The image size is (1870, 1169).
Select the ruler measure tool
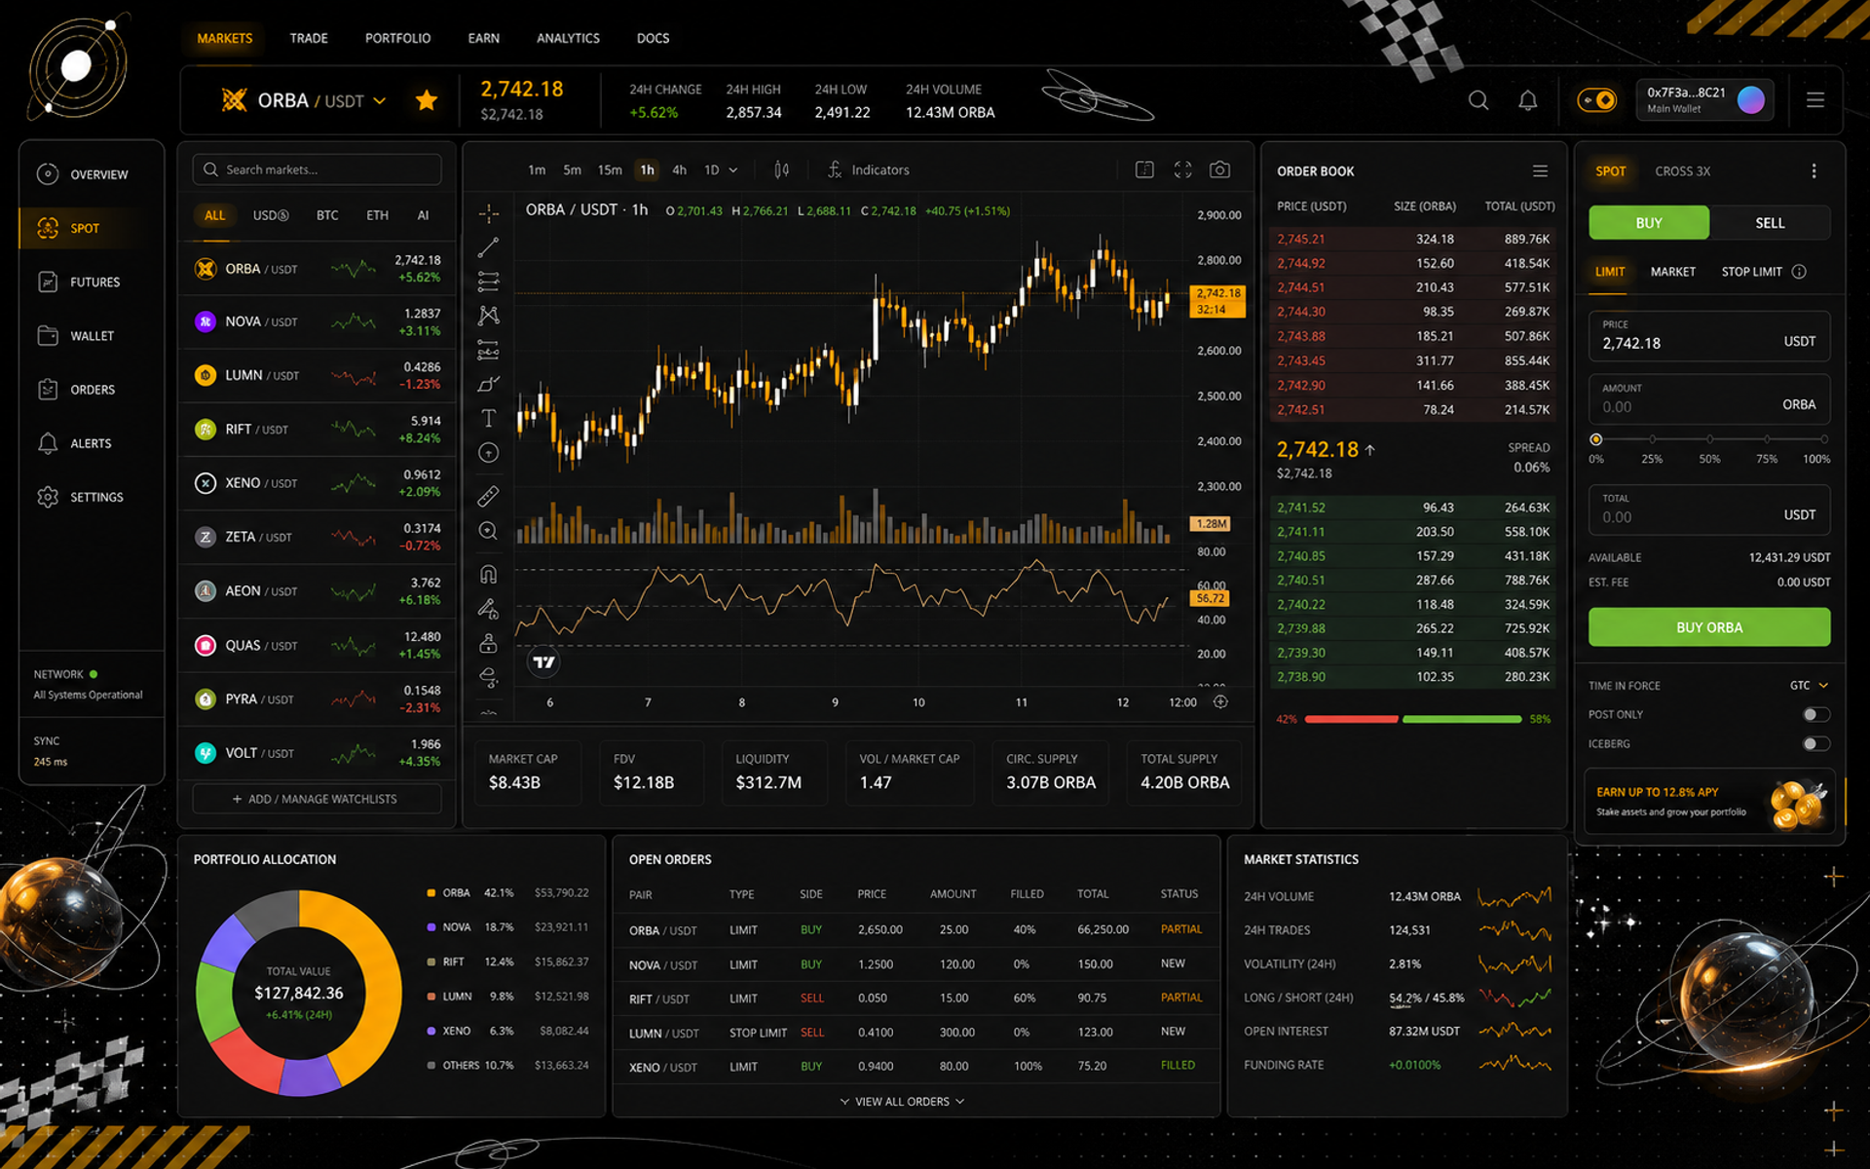click(488, 496)
